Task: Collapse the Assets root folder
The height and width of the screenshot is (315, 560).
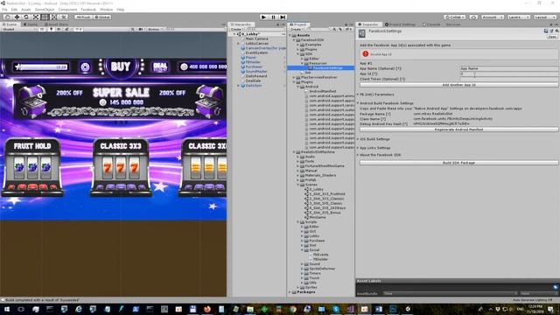Action: pos(290,35)
